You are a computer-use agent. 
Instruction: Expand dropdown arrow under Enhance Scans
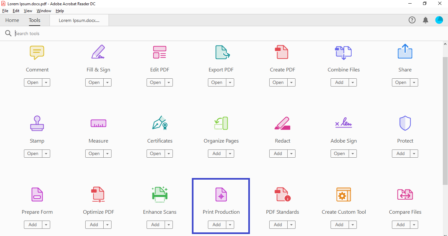pyautogui.click(x=169, y=225)
